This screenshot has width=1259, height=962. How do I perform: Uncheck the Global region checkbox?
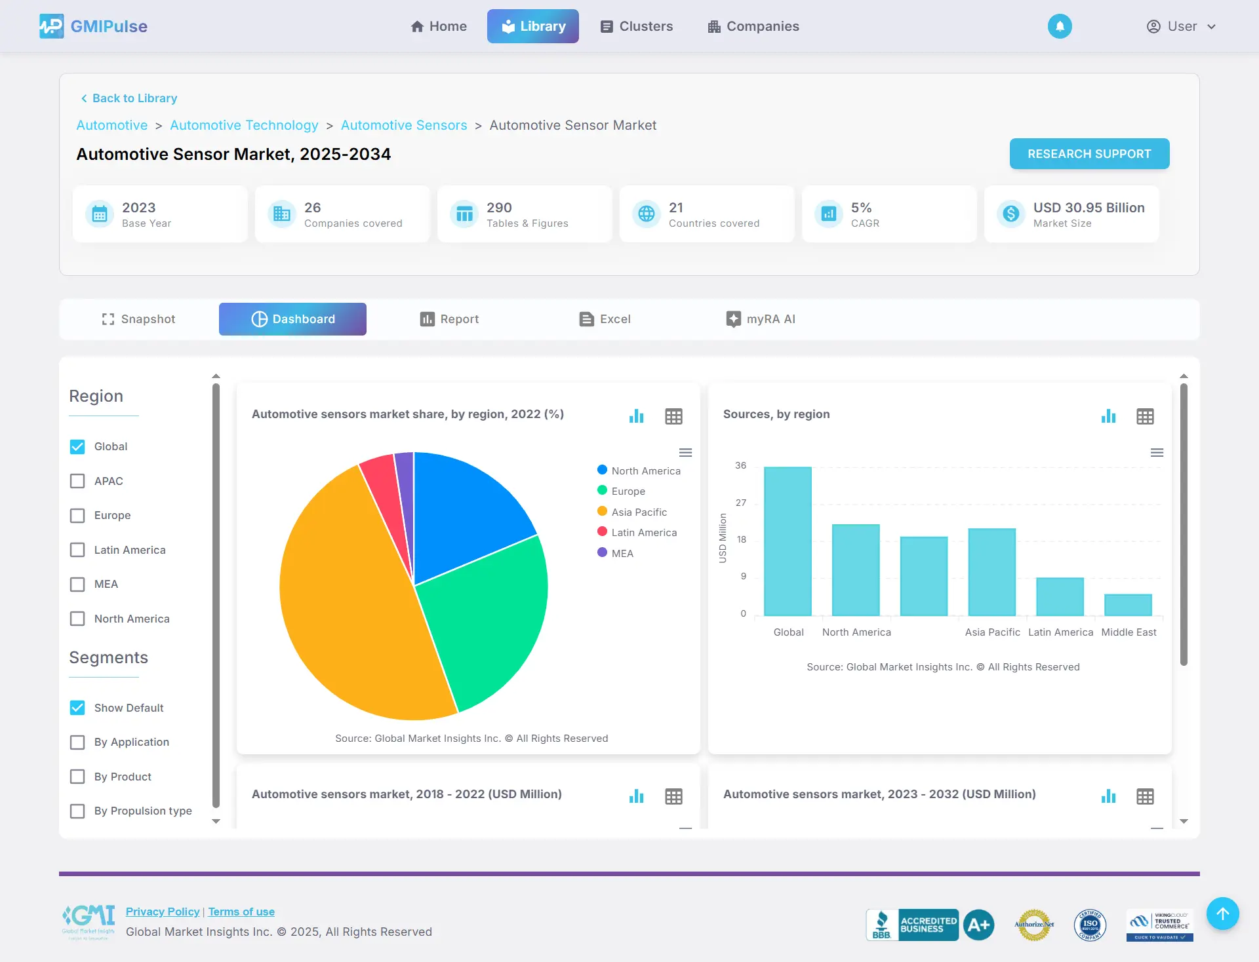click(x=77, y=446)
